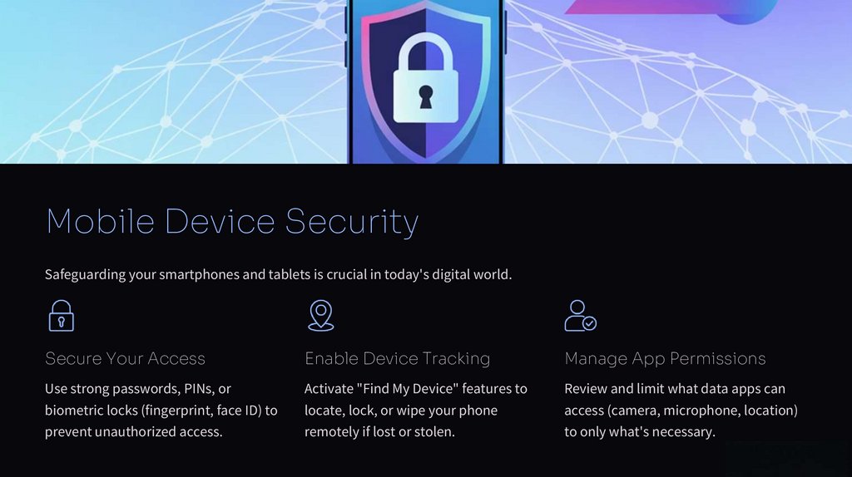Click the checkmark badge on the user icon
The image size is (852, 477).
590,323
